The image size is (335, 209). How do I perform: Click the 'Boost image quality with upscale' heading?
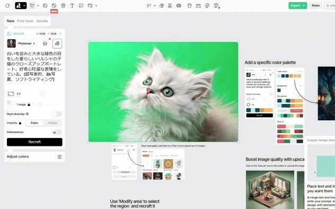275,159
